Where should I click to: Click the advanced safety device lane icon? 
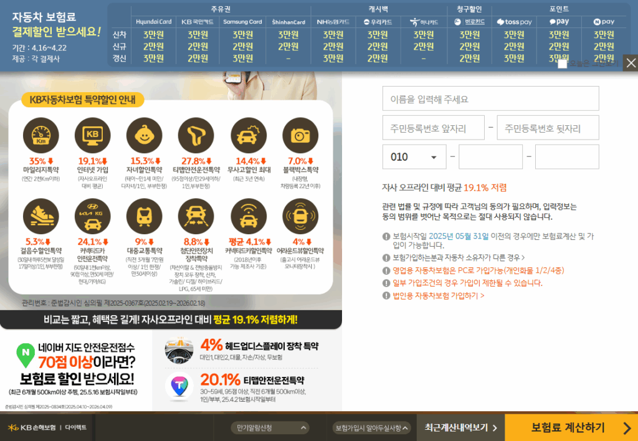point(196,216)
